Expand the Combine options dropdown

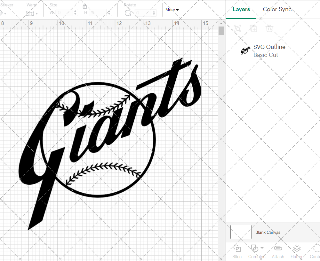(x=262, y=248)
